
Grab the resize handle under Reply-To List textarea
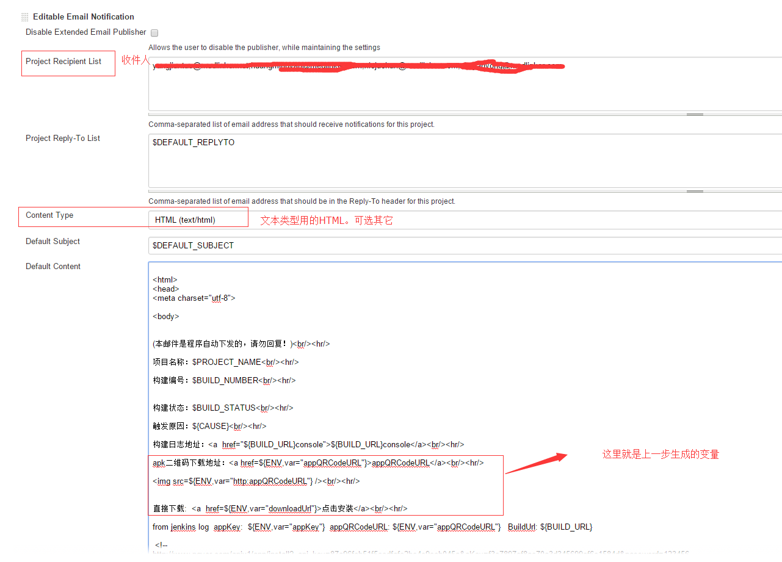(x=695, y=191)
